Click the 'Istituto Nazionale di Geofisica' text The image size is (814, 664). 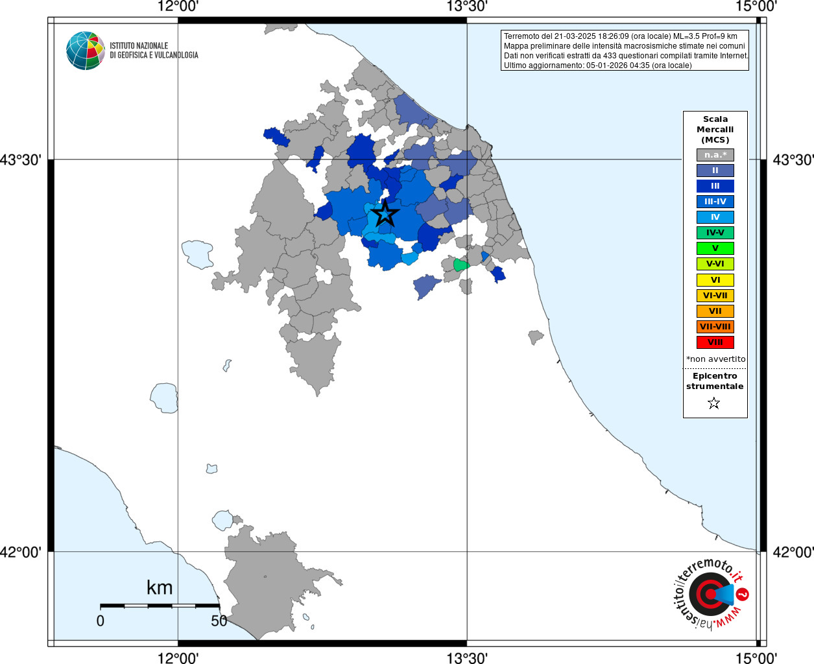pyautogui.click(x=154, y=51)
